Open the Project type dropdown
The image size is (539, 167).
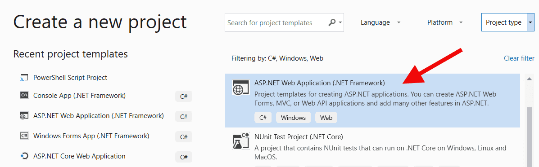coord(508,22)
